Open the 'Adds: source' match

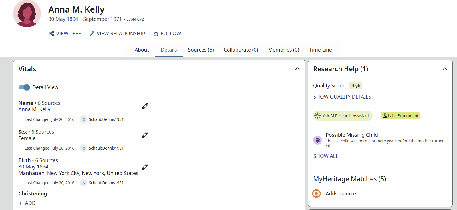(341, 194)
